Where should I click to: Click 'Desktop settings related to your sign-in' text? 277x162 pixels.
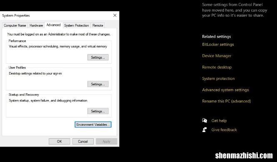pyautogui.click(x=35, y=73)
